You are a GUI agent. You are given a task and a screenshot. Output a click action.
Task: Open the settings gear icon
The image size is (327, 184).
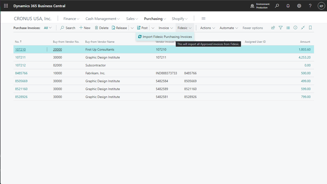coord(299,6)
